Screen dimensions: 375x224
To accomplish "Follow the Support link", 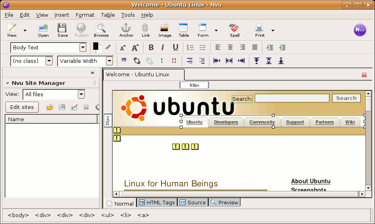I will 295,122.
